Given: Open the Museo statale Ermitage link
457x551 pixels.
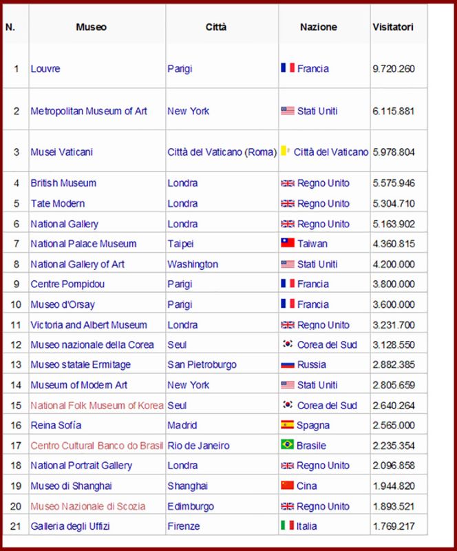Looking at the screenshot, I should point(81,365).
